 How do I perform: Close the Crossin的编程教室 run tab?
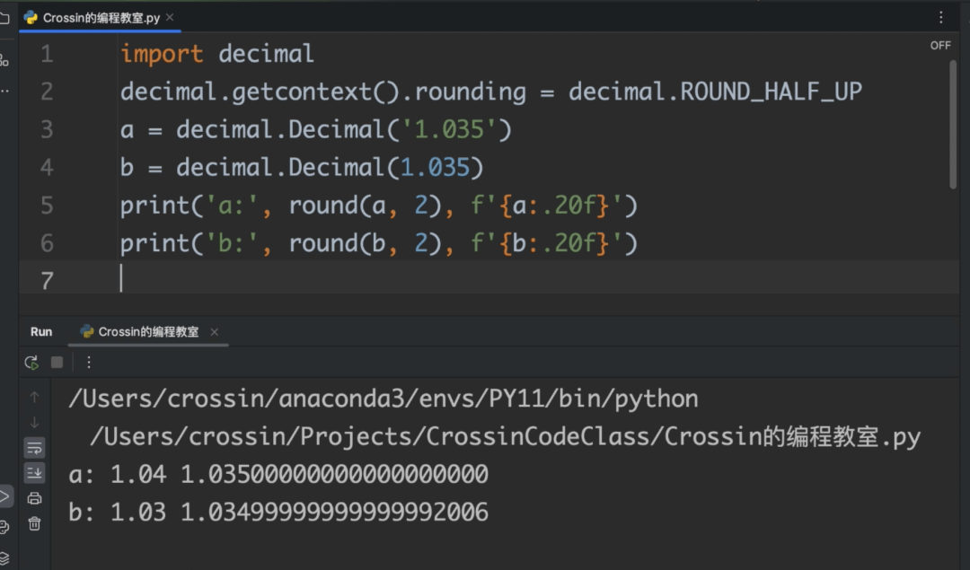214,332
